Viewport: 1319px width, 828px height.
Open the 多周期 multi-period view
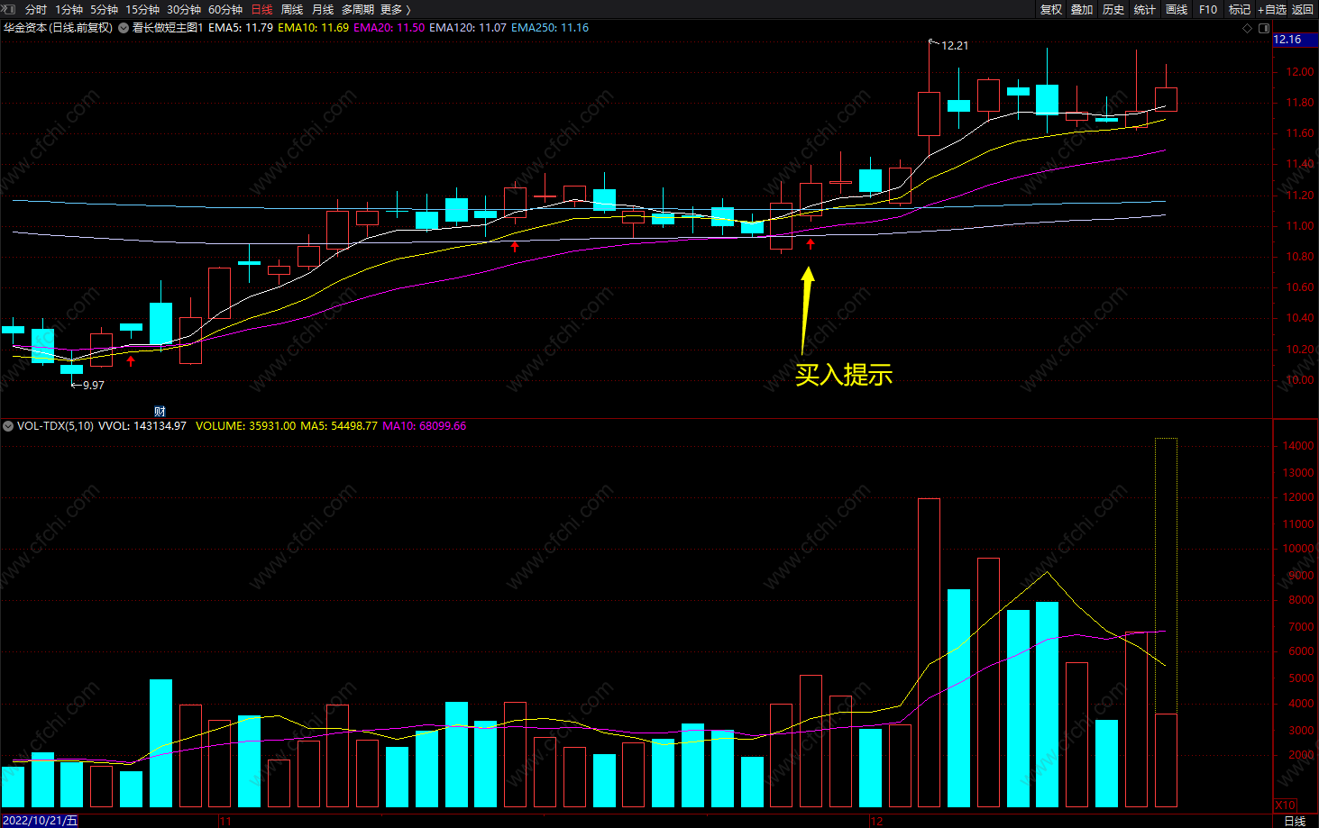pyautogui.click(x=358, y=9)
